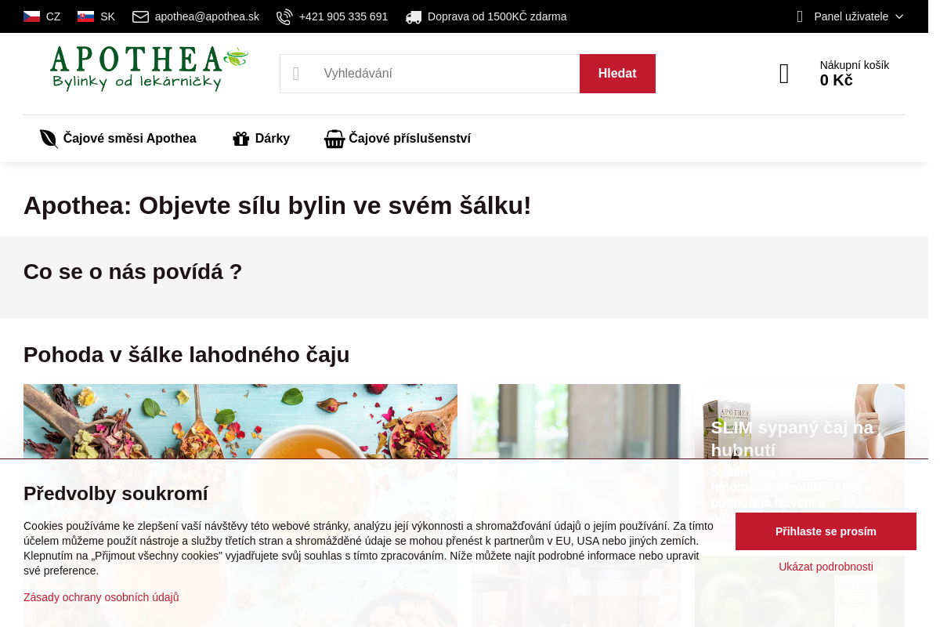The height and width of the screenshot is (627, 940).
Task: Click the envelope email icon
Action: tap(140, 16)
